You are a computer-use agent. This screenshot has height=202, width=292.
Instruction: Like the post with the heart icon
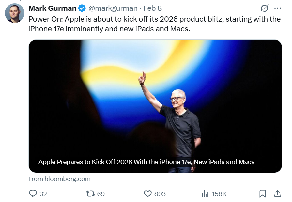[x=148, y=194]
